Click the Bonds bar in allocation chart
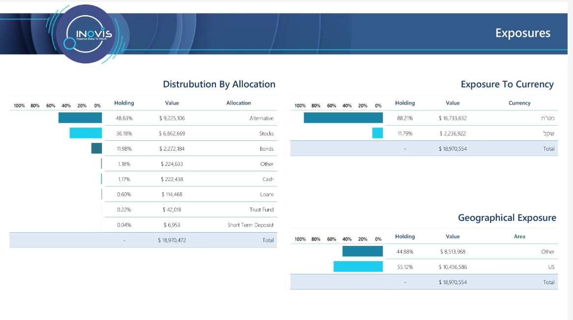The width and height of the screenshot is (573, 320). coord(96,148)
